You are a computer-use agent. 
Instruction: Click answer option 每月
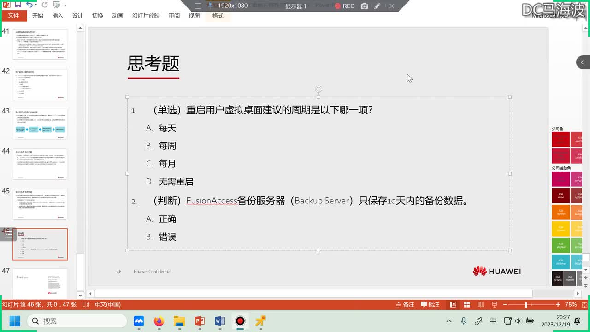(x=167, y=164)
